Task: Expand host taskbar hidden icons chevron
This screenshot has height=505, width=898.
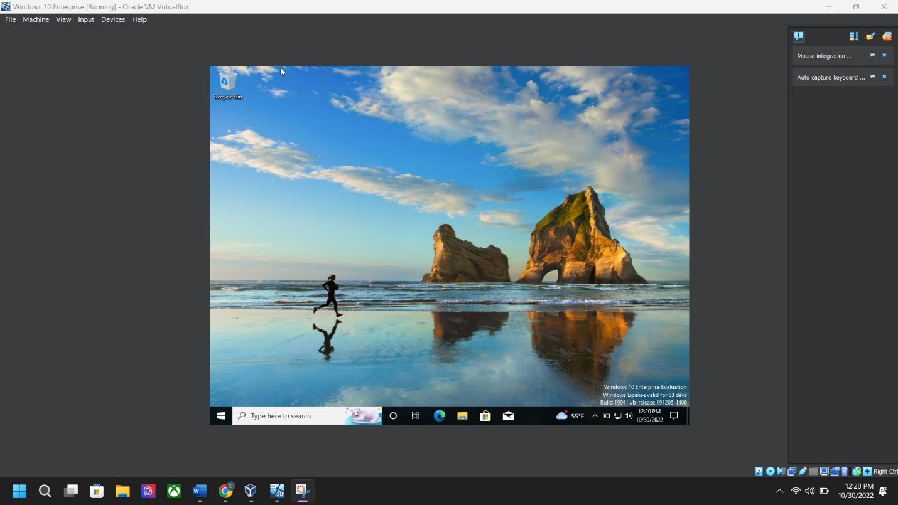Action: 779,491
